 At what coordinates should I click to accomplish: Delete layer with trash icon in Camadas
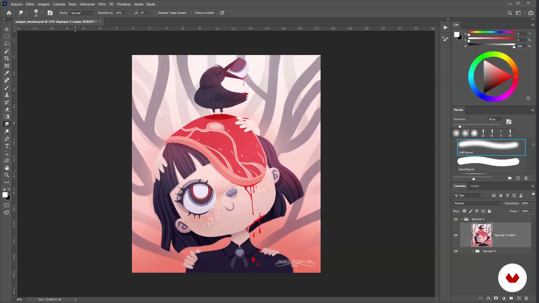point(526,298)
